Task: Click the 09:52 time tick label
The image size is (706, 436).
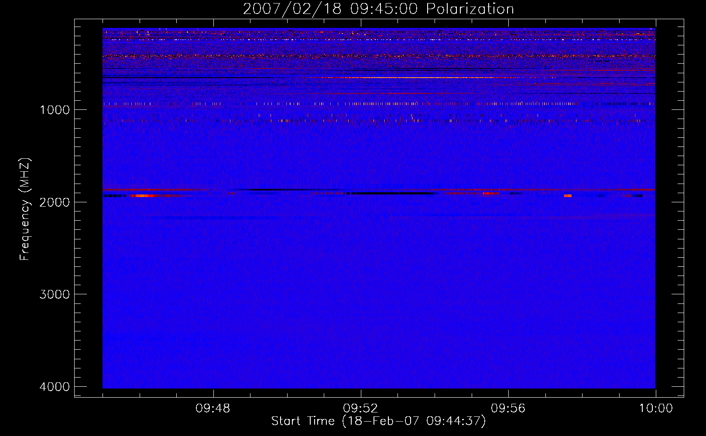Action: pyautogui.click(x=360, y=409)
